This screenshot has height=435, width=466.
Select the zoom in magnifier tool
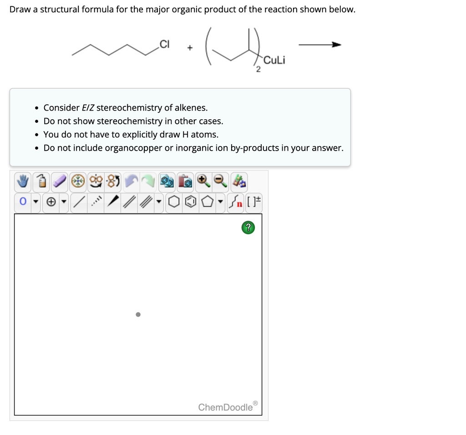click(x=203, y=181)
